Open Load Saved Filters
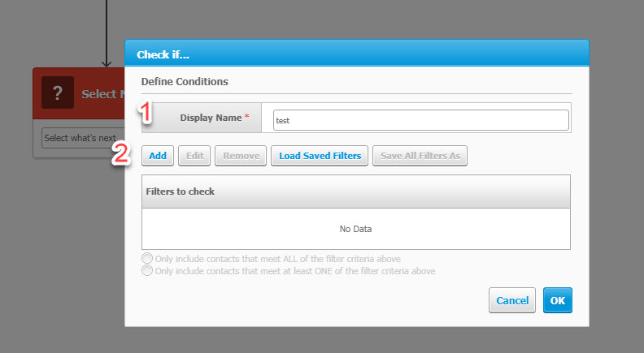 click(320, 156)
